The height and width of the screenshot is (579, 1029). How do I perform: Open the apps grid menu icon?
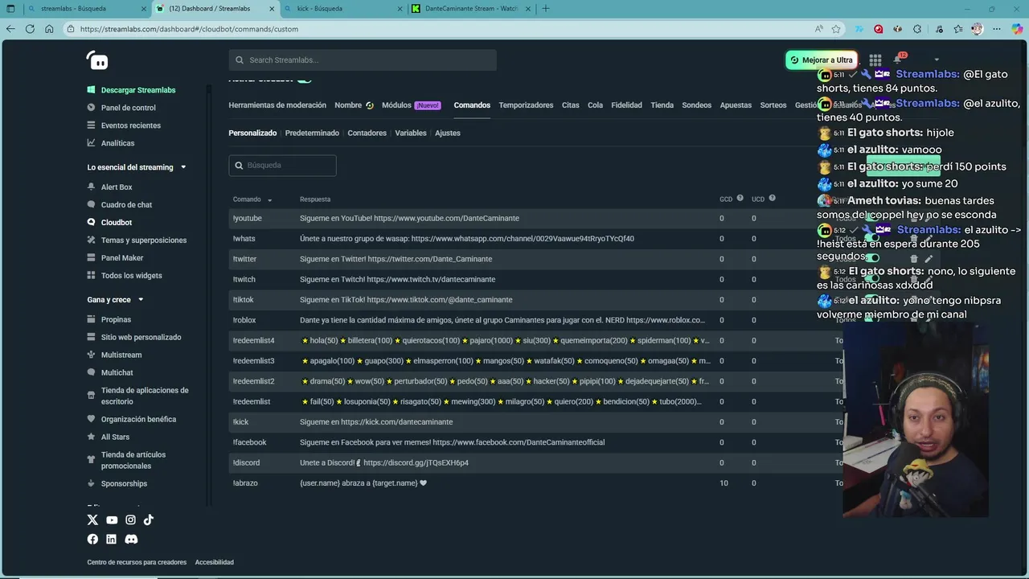tap(875, 60)
